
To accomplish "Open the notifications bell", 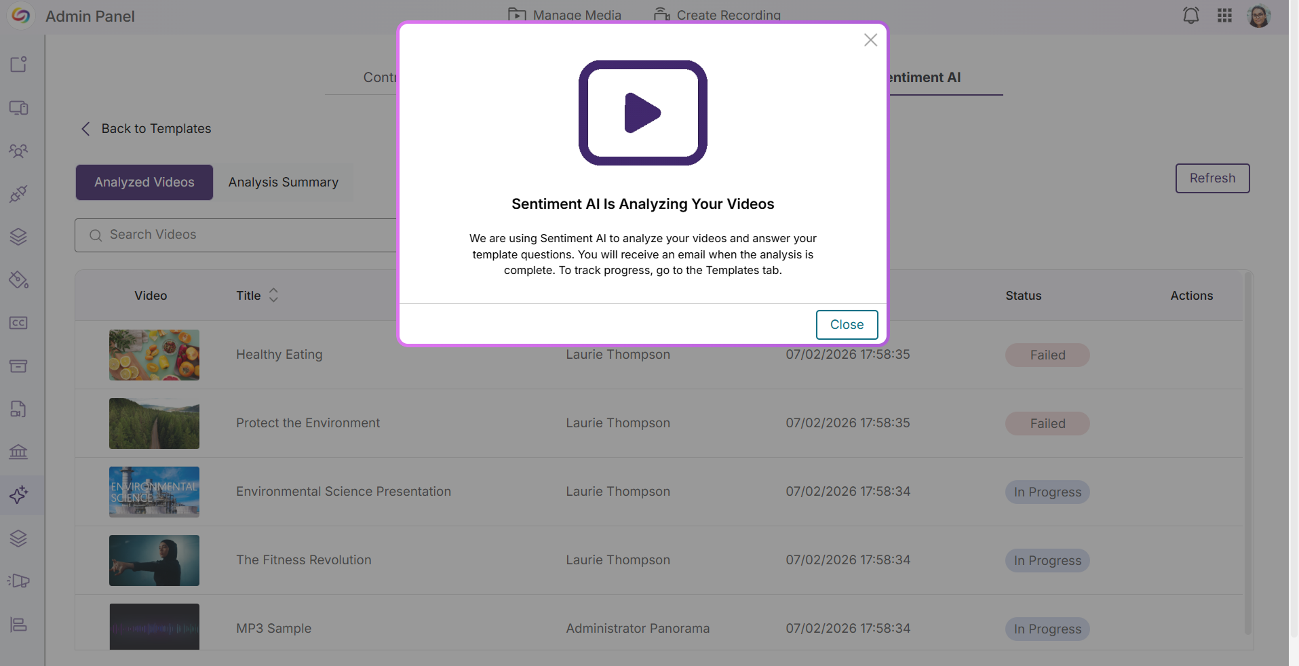I will tap(1191, 16).
